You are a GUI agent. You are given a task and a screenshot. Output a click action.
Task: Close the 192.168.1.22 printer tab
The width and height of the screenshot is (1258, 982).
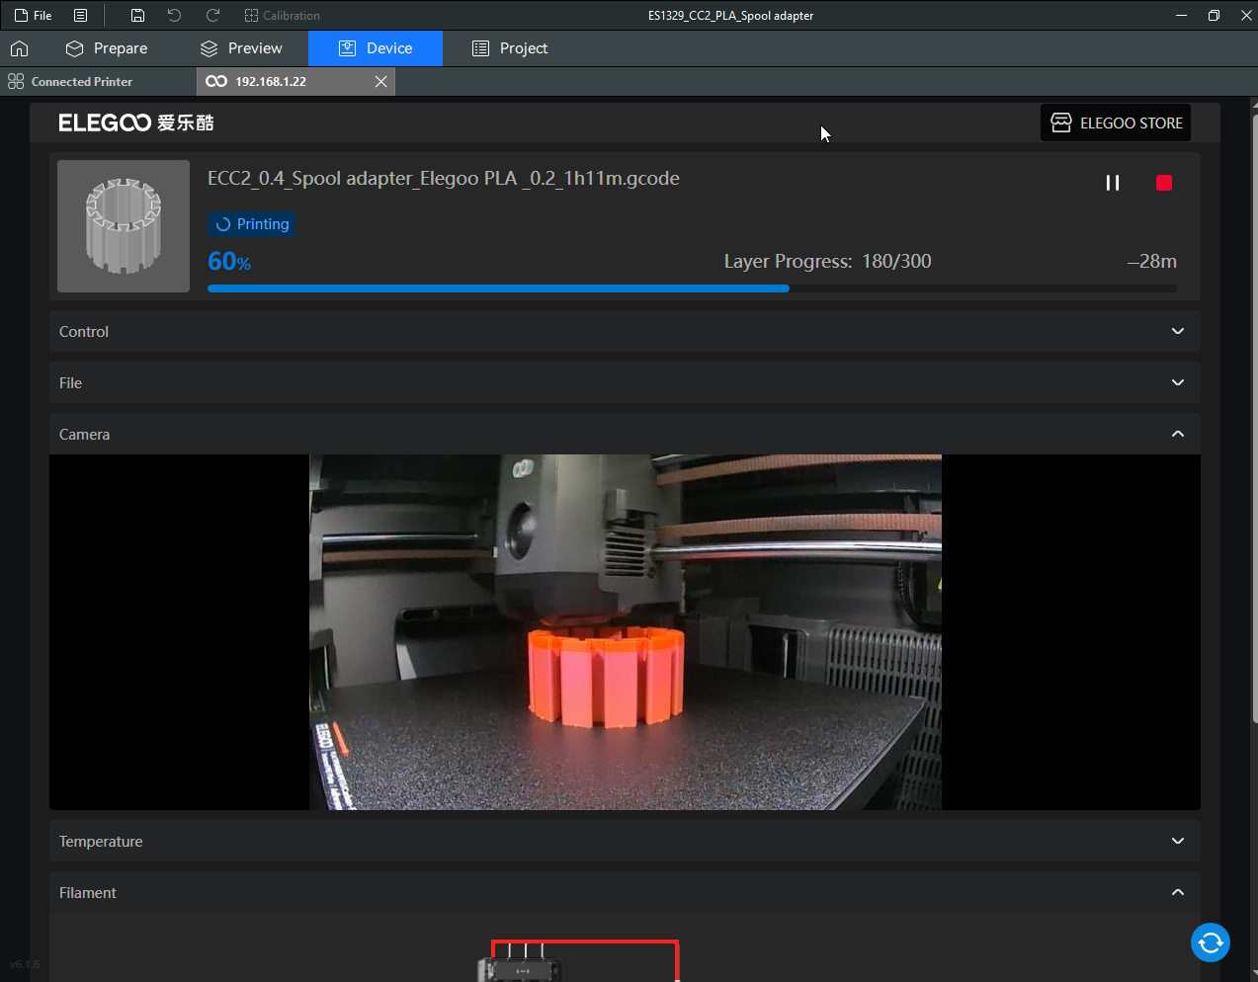coord(380,82)
